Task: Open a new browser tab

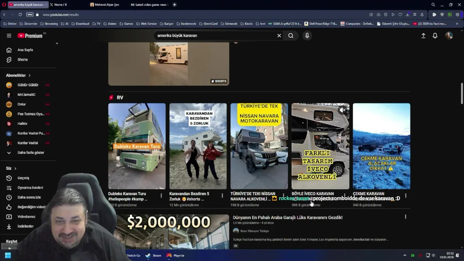Action: tap(174, 5)
